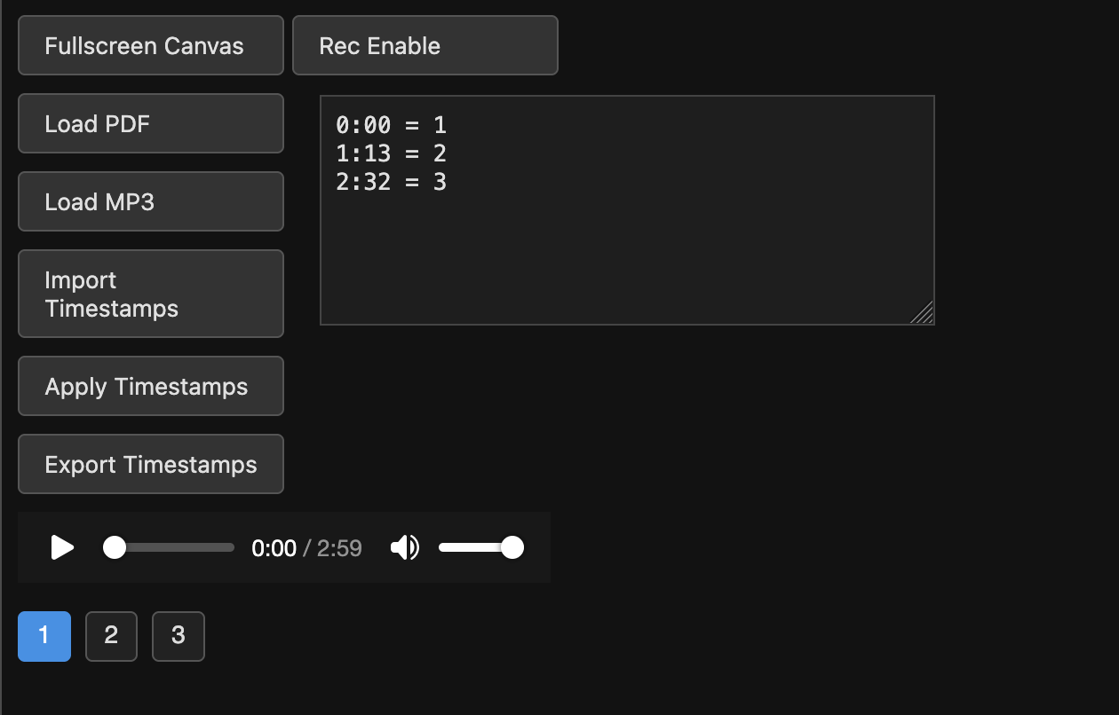The image size is (1119, 715).
Task: Click the textarea resize handle corner
Action: pyautogui.click(x=924, y=314)
